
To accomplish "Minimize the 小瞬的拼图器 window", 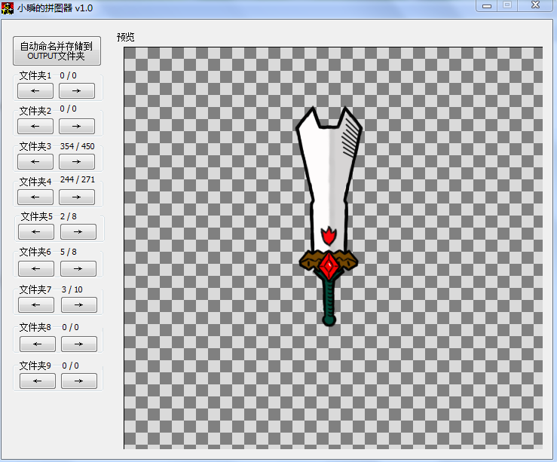I will coord(487,6).
